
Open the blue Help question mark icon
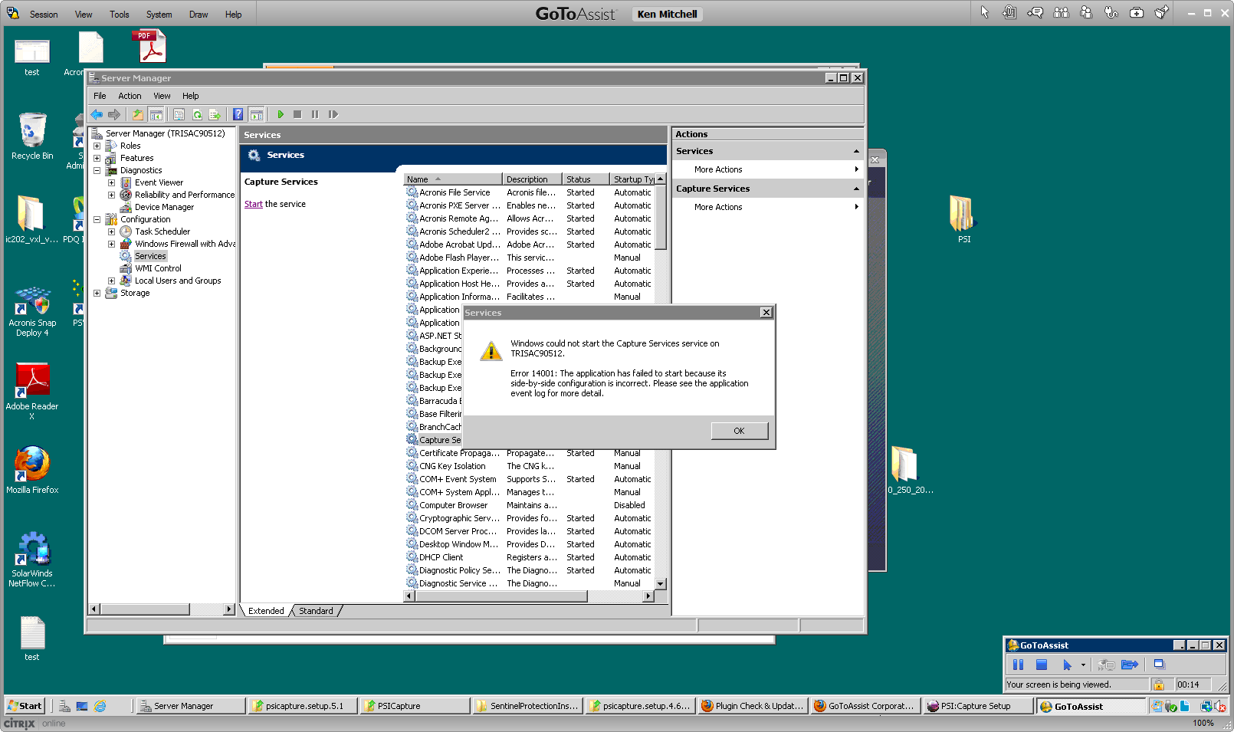click(x=238, y=114)
